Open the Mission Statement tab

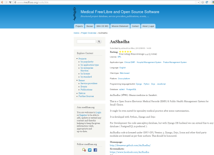[x=120, y=26]
